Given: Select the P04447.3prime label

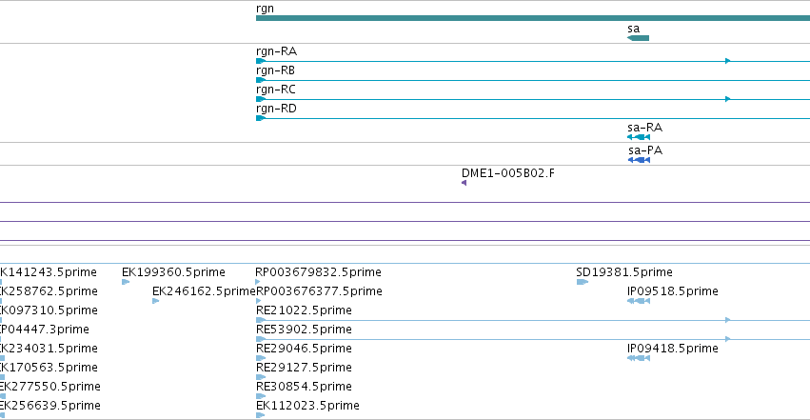Looking at the screenshot, I should click(x=45, y=330).
